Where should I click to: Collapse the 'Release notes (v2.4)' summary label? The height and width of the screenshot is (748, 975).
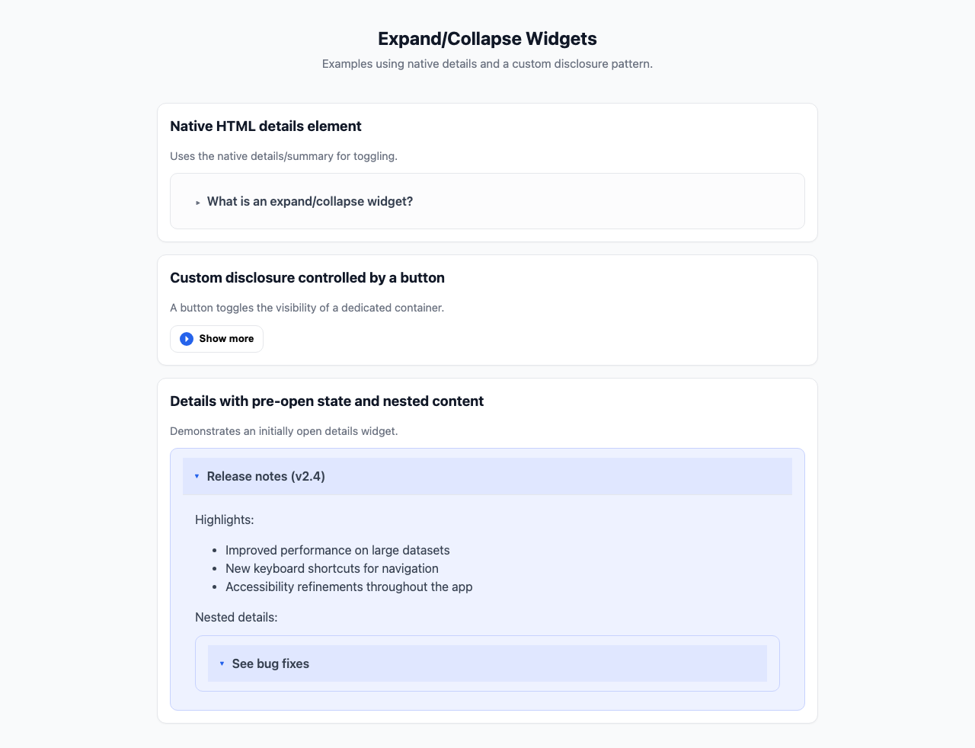click(266, 477)
